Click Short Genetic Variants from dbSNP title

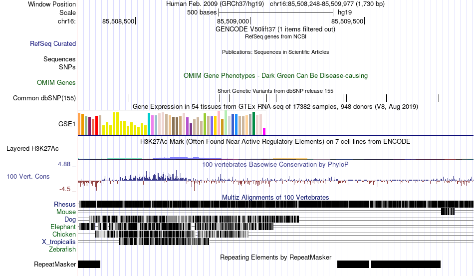[x=275, y=91]
